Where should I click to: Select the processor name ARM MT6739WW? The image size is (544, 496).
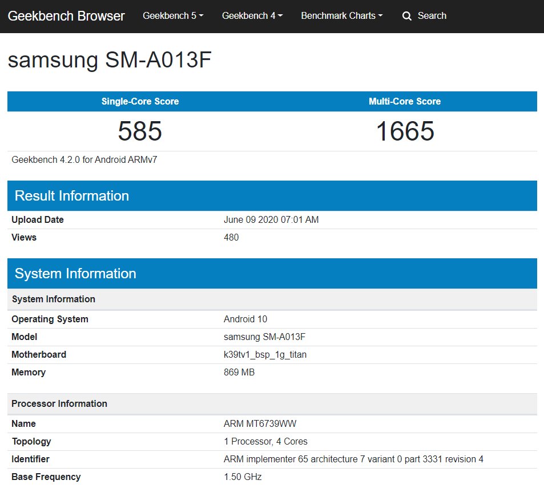260,423
